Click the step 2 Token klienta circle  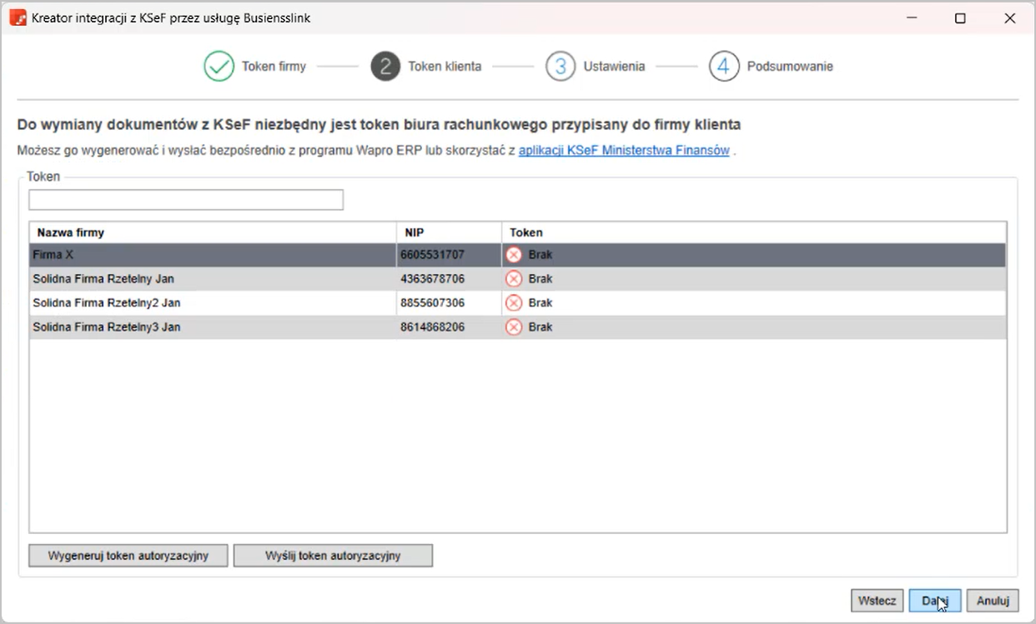click(385, 67)
